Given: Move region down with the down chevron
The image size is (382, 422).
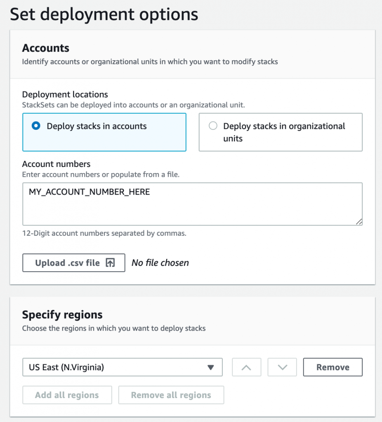Looking at the screenshot, I should pos(282,367).
